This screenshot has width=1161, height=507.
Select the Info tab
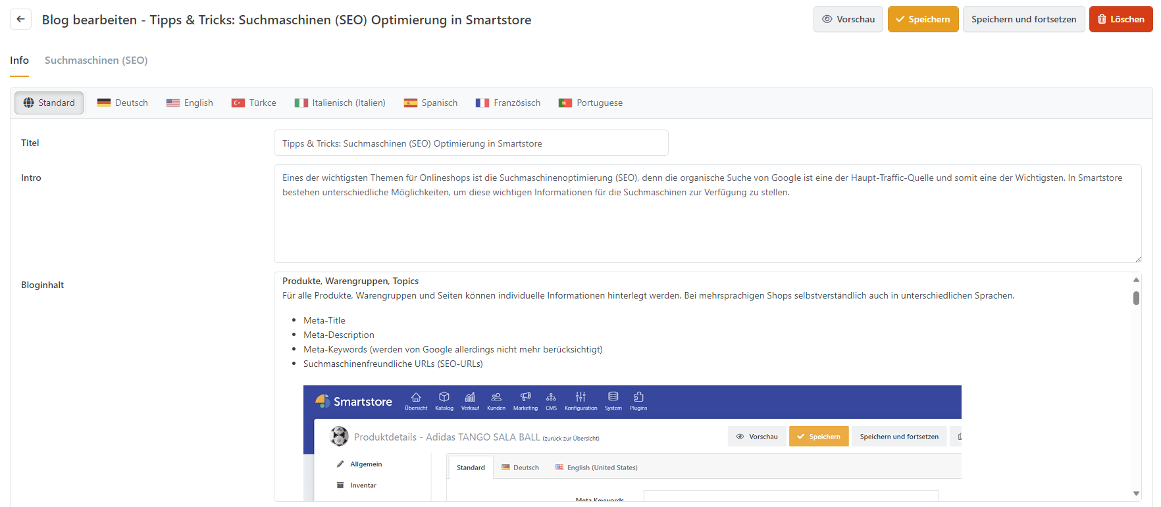click(x=19, y=60)
